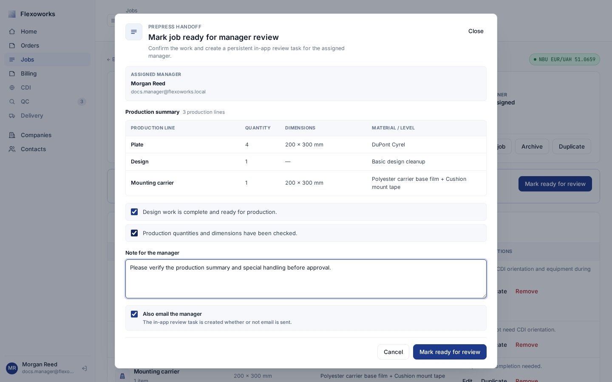Click the Contacts people icon
This screenshot has width=612, height=382.
coord(12,149)
